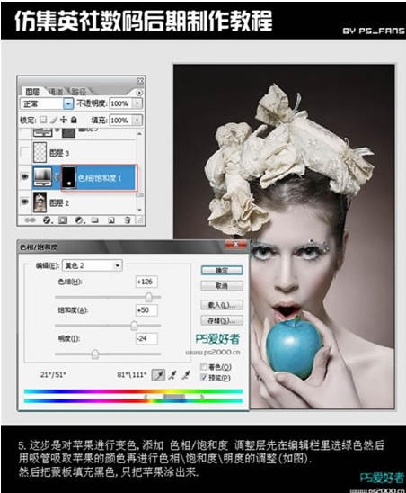Click the delete layer trash icon

pyautogui.click(x=128, y=220)
